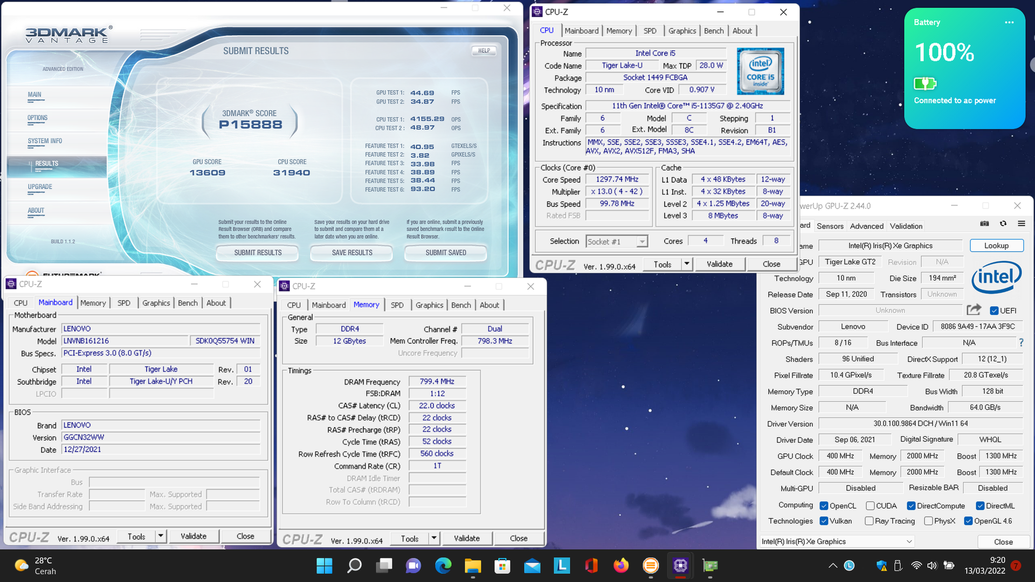Open the Mail app from the taskbar

532,565
